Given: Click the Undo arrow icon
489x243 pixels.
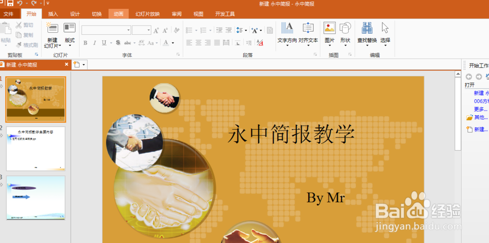Looking at the screenshot, I should tap(20, 3).
